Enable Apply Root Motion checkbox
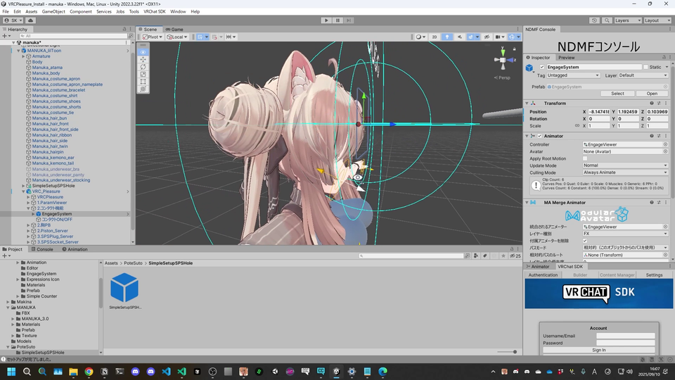The width and height of the screenshot is (675, 380). (x=585, y=158)
